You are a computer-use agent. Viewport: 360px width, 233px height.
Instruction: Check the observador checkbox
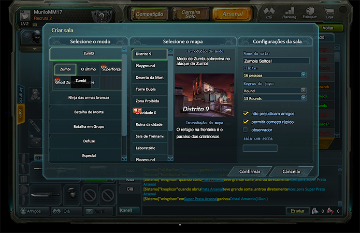(246, 130)
